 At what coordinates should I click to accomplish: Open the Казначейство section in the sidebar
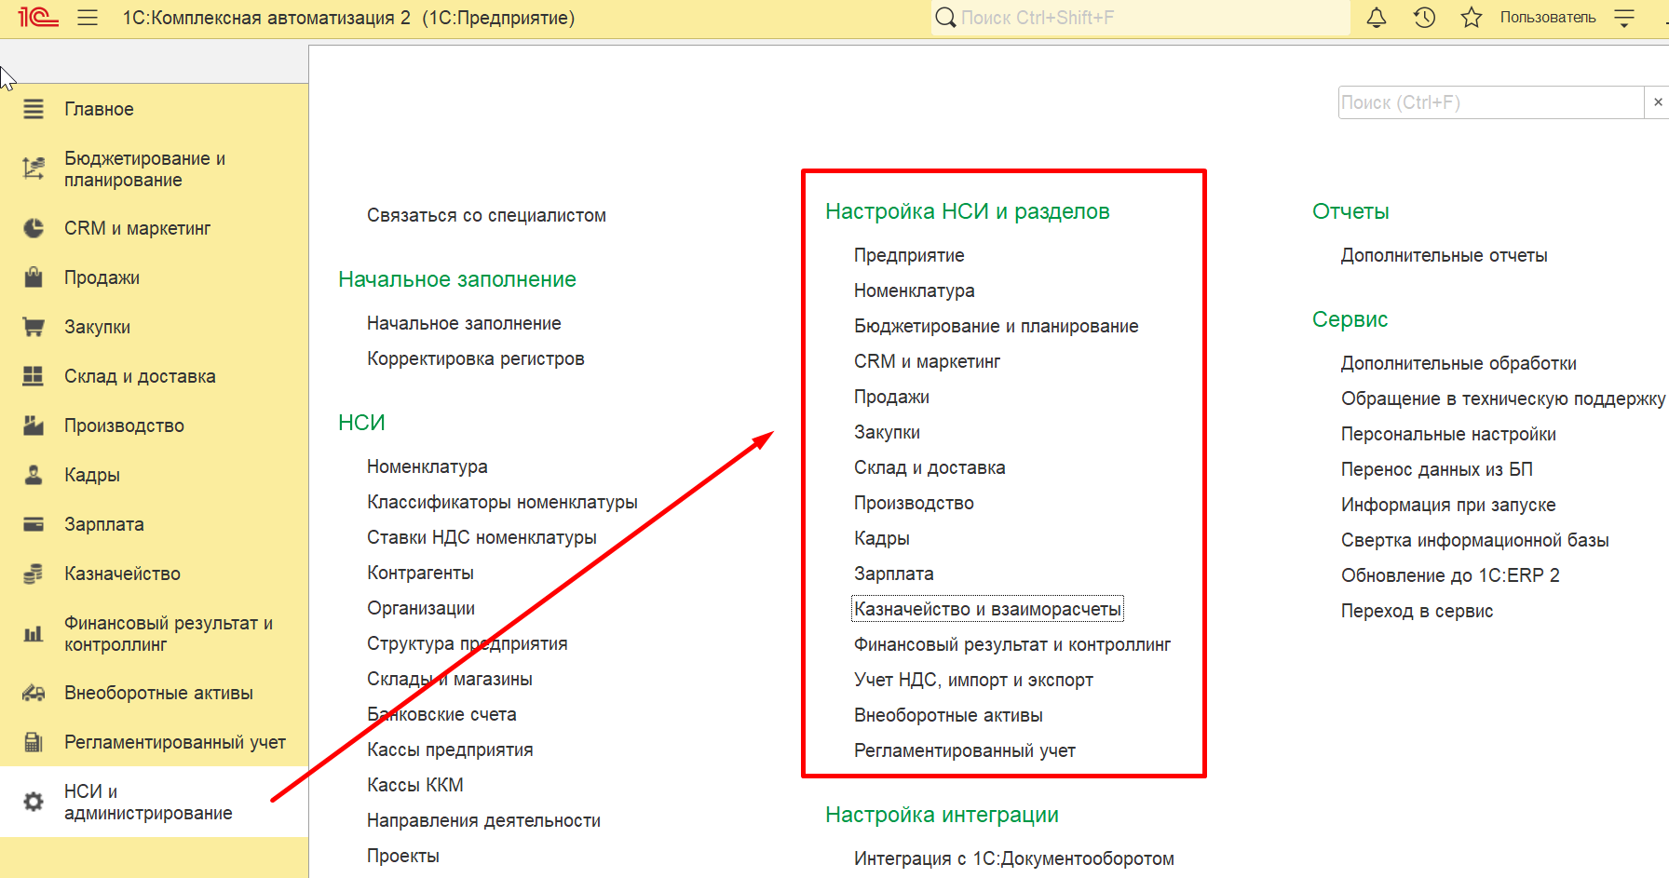122,574
